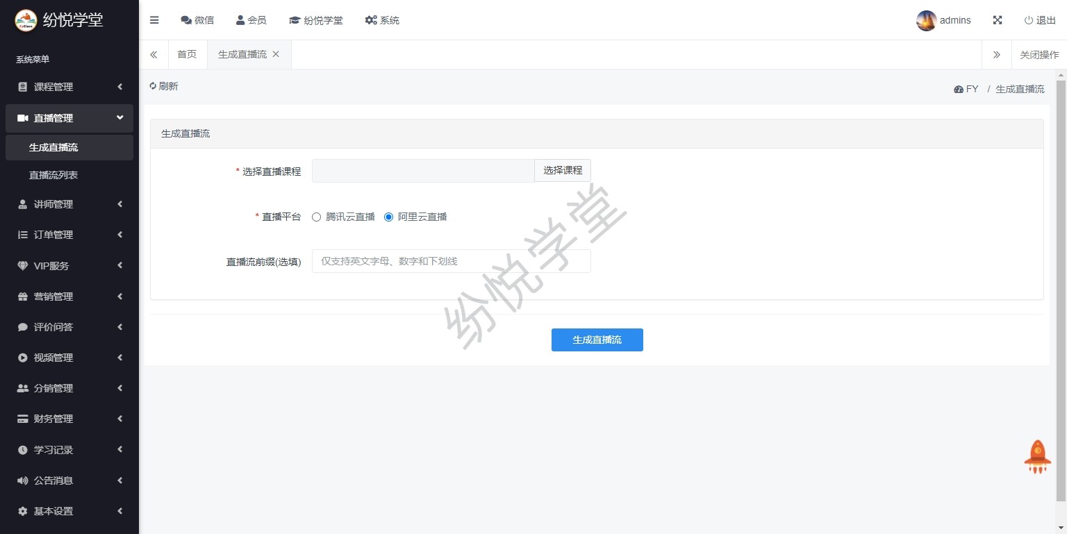Click the 选择课程 button
The width and height of the screenshot is (1067, 534).
point(563,170)
